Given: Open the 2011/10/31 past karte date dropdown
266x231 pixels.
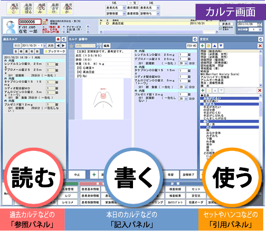Looking at the screenshot, I should [45, 46].
